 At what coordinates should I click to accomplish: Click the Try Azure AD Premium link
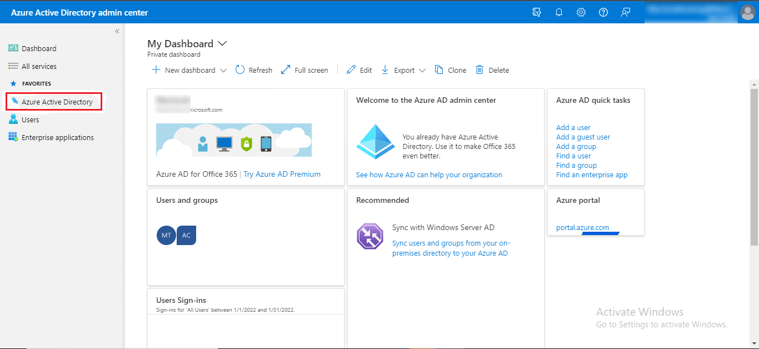tap(282, 174)
